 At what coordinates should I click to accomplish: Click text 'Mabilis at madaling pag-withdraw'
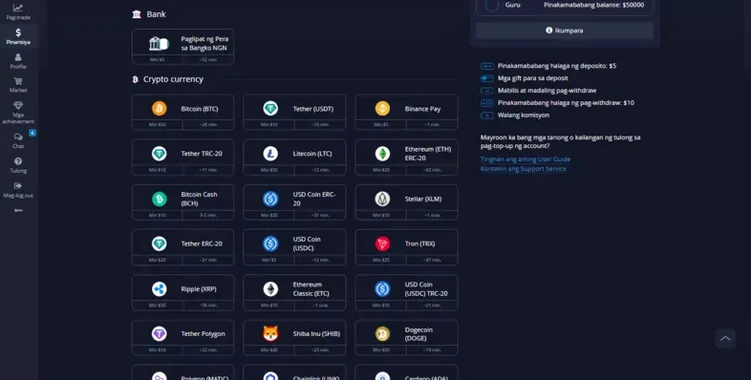pos(547,90)
